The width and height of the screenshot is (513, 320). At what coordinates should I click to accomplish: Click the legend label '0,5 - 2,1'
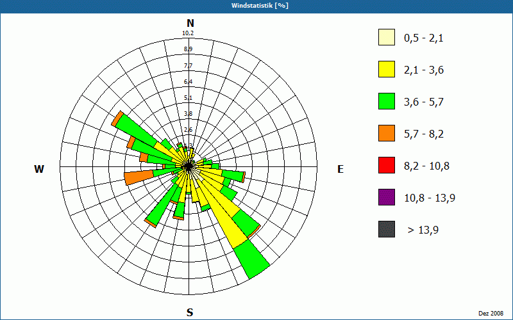pyautogui.click(x=424, y=38)
